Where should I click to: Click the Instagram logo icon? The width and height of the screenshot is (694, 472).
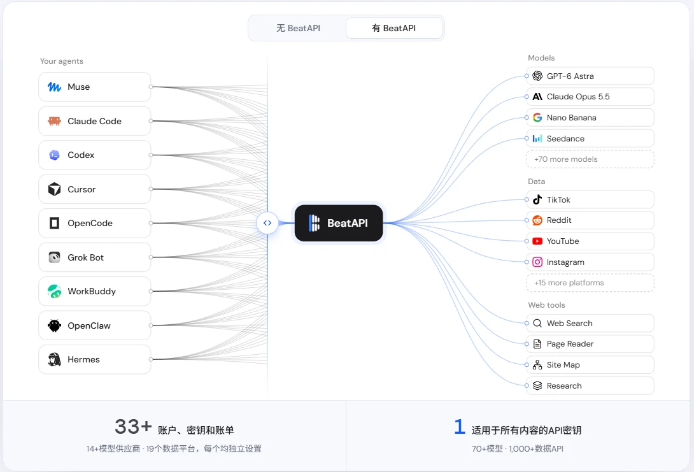(537, 262)
